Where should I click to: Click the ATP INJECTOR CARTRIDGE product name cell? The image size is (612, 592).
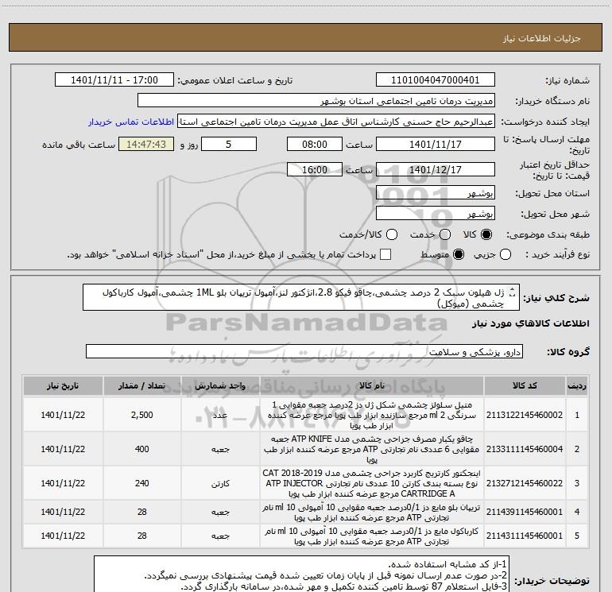click(372, 483)
